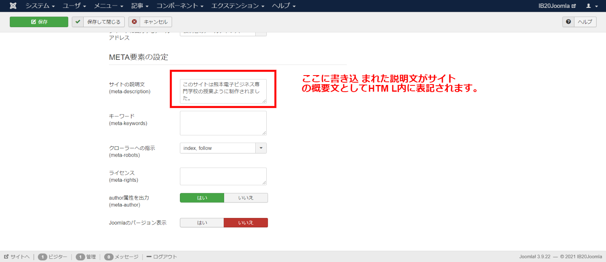This screenshot has width=606, height=262.
Task: Click the ログアウト link
Action: pos(162,257)
